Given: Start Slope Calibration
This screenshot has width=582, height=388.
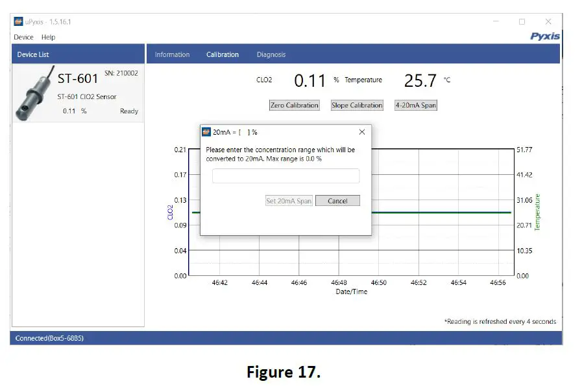Looking at the screenshot, I should point(357,105).
